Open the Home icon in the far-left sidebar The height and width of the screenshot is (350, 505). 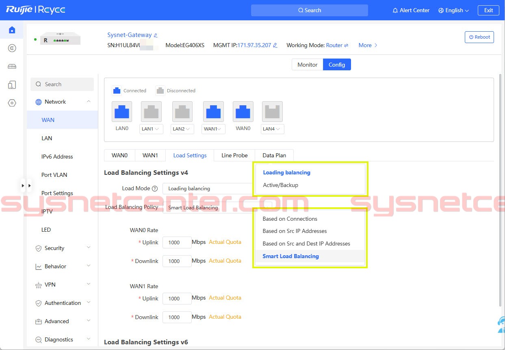click(12, 29)
